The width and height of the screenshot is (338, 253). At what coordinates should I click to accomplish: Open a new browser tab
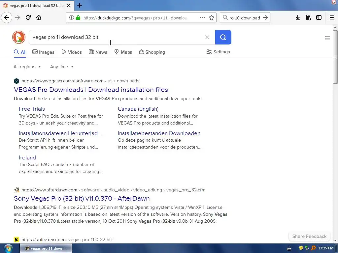(80, 5)
